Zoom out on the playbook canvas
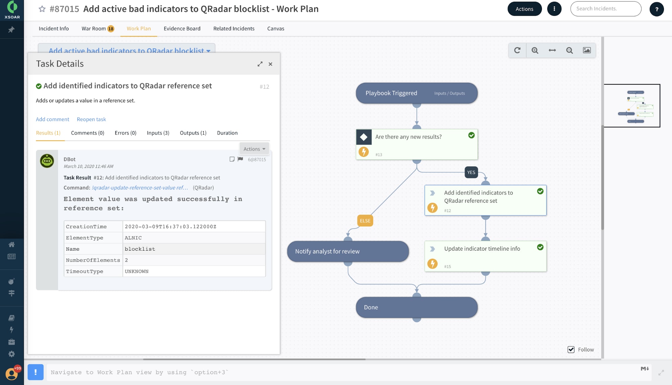Viewport: 672px width, 385px height. pos(569,50)
